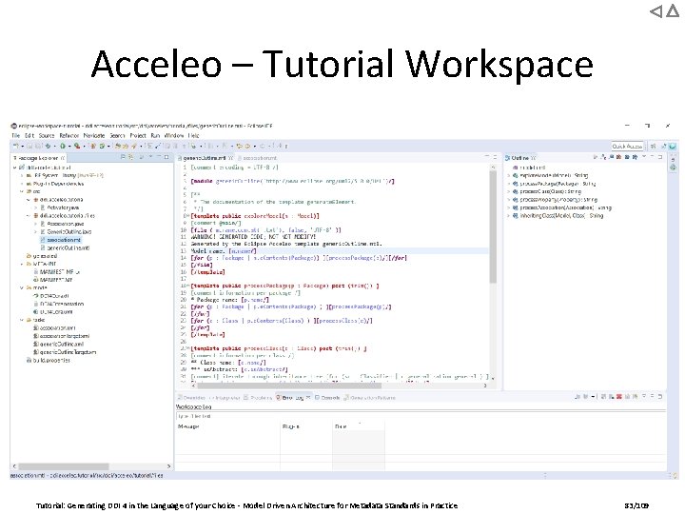Image resolution: width=685 pixels, height=514 pixels.
Task: Collapse the model folder
Action: [22, 287]
